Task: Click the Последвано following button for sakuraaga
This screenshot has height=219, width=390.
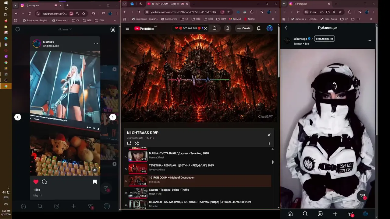Action: tap(324, 39)
